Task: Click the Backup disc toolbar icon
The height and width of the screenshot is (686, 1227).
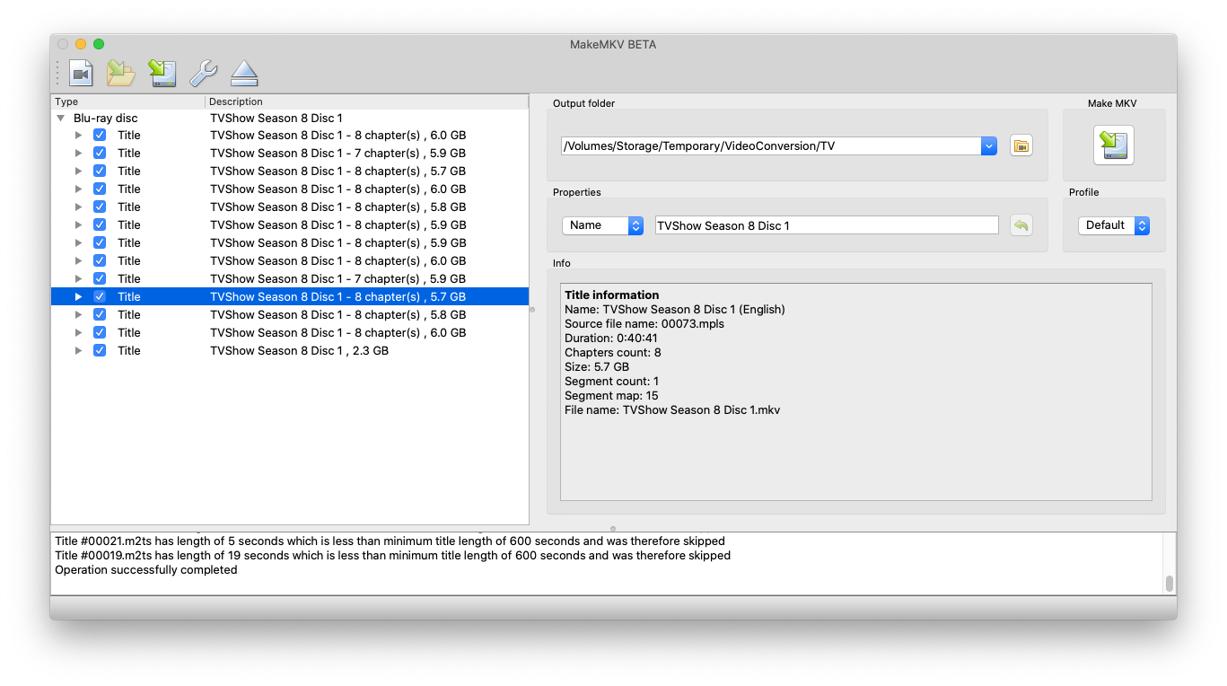Action: [162, 74]
